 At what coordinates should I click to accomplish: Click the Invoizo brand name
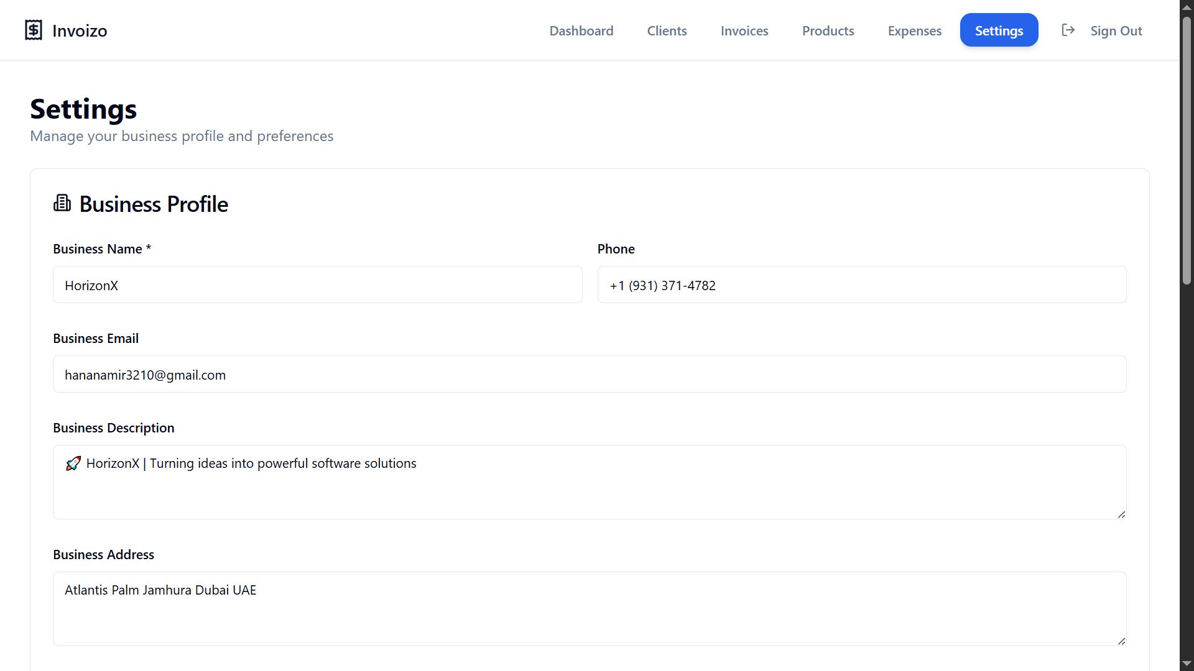(x=80, y=30)
